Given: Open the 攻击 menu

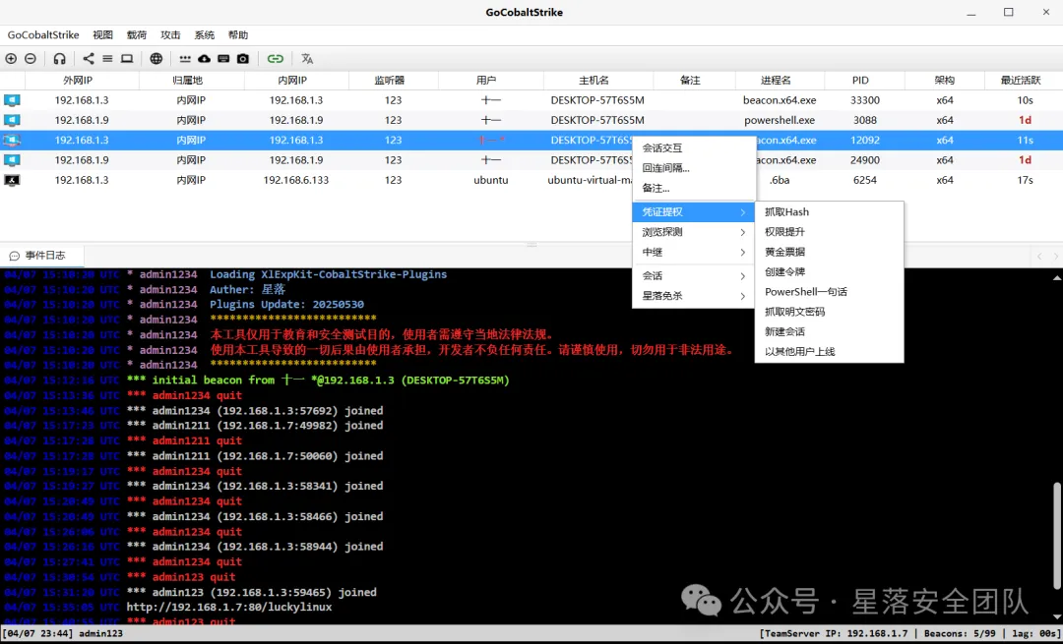Looking at the screenshot, I should pyautogui.click(x=171, y=35).
